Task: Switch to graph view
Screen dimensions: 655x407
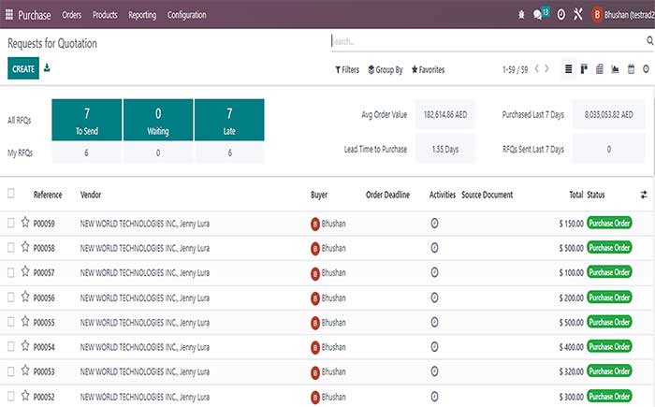Action: 615,69
